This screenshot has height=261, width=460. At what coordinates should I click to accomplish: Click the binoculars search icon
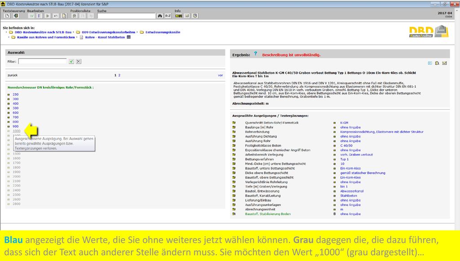160,16
